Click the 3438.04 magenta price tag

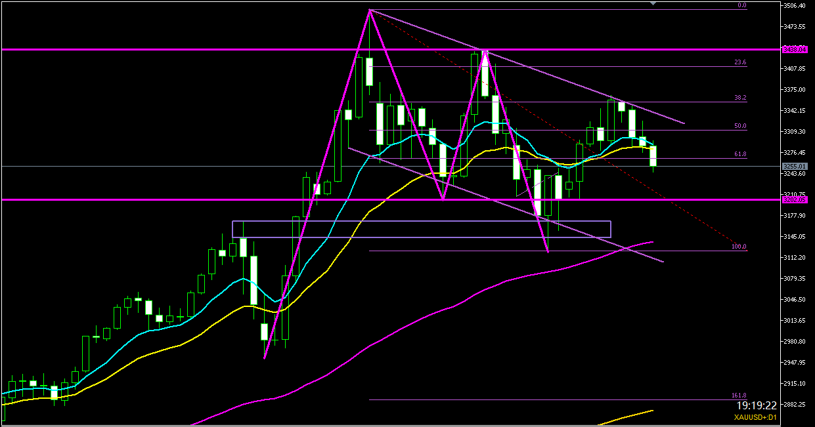pos(795,50)
